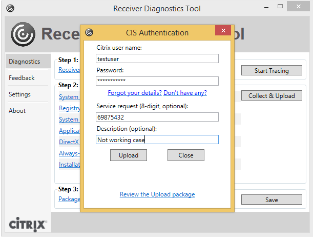Focus the Password input field
This screenshot has width=313, height=238.
pos(157,81)
